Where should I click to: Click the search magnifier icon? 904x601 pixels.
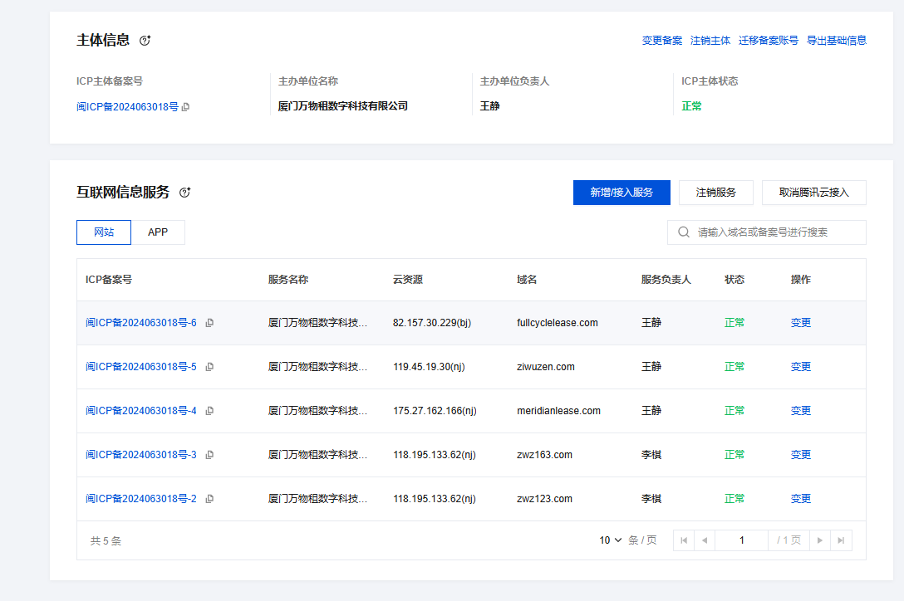(x=684, y=232)
